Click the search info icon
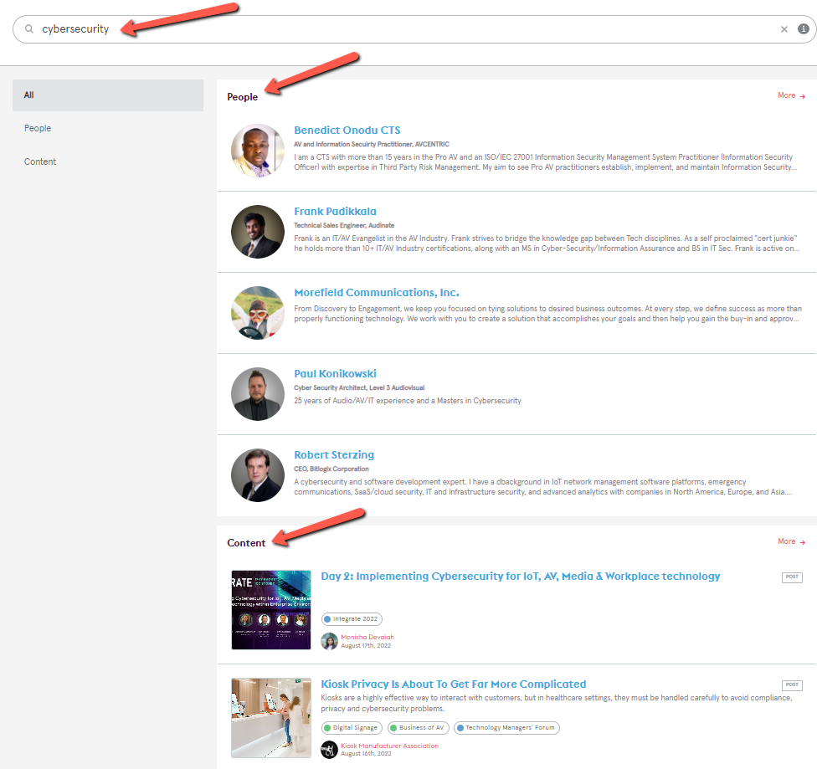 coord(804,29)
